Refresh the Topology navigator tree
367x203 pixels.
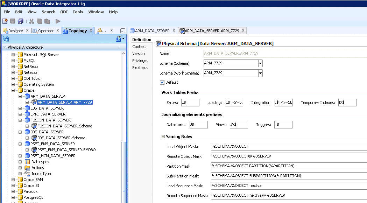6,39
